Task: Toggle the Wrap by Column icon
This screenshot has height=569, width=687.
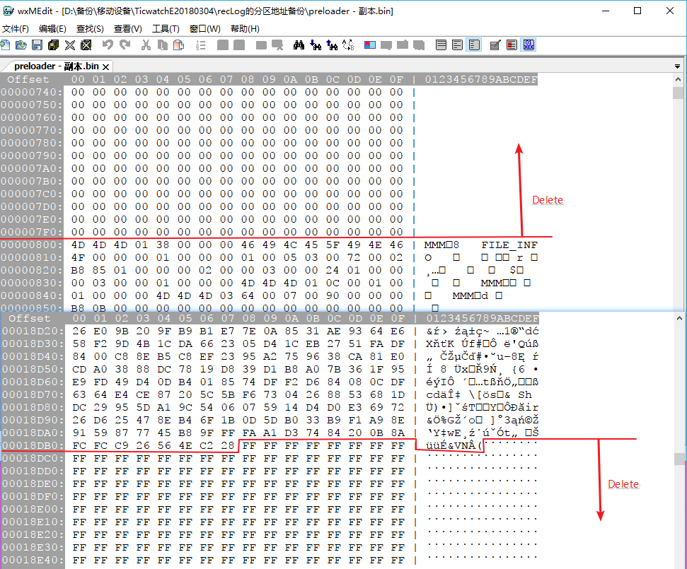Action: click(x=474, y=45)
